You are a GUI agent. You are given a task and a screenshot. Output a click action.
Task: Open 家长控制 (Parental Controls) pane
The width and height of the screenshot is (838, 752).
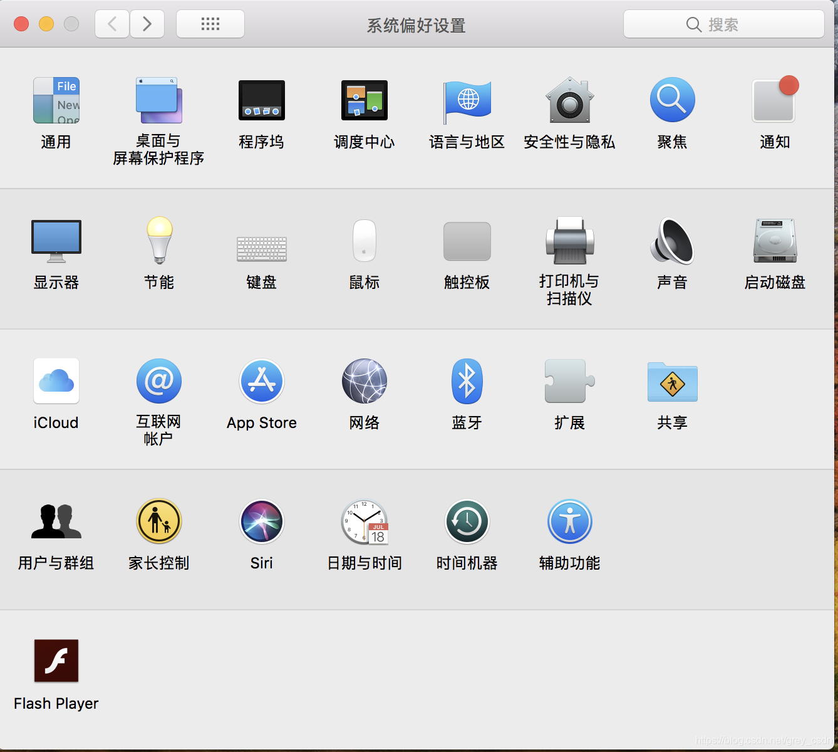(159, 521)
